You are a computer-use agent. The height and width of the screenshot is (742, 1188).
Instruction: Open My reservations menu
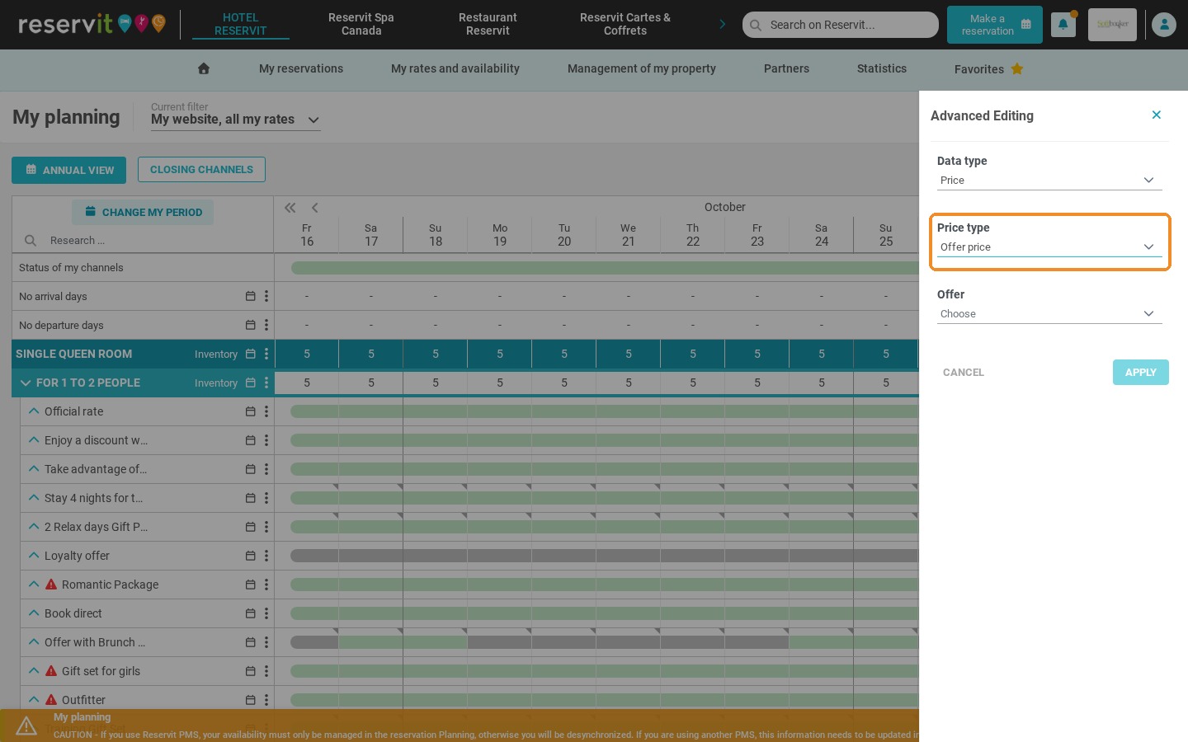coord(301,68)
